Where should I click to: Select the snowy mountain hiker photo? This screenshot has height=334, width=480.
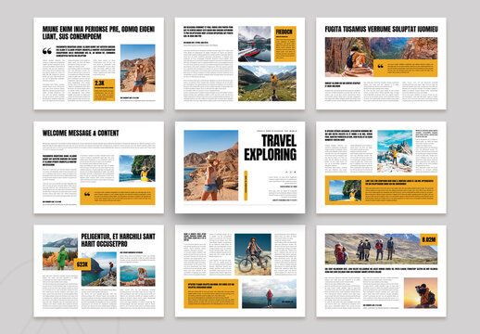coord(395,151)
